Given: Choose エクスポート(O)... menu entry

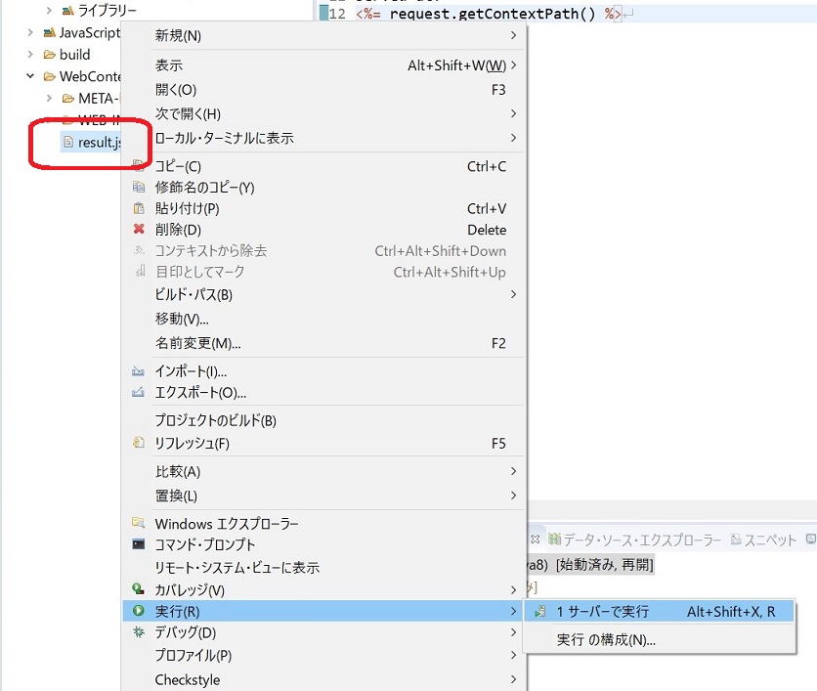Looking at the screenshot, I should pos(324,392).
